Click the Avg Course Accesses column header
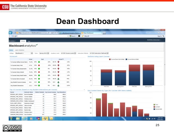The height and width of the screenshot is (134, 174). click(50, 92)
